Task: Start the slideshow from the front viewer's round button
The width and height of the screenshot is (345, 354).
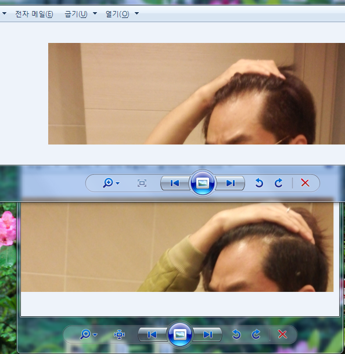Action: pyautogui.click(x=203, y=183)
